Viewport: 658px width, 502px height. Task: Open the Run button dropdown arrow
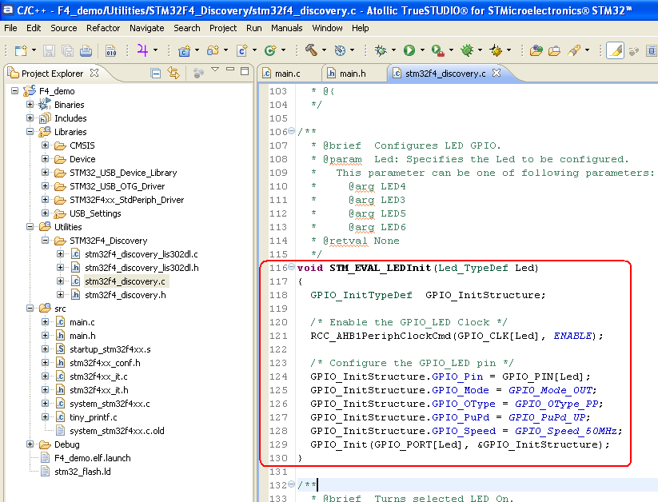point(422,50)
